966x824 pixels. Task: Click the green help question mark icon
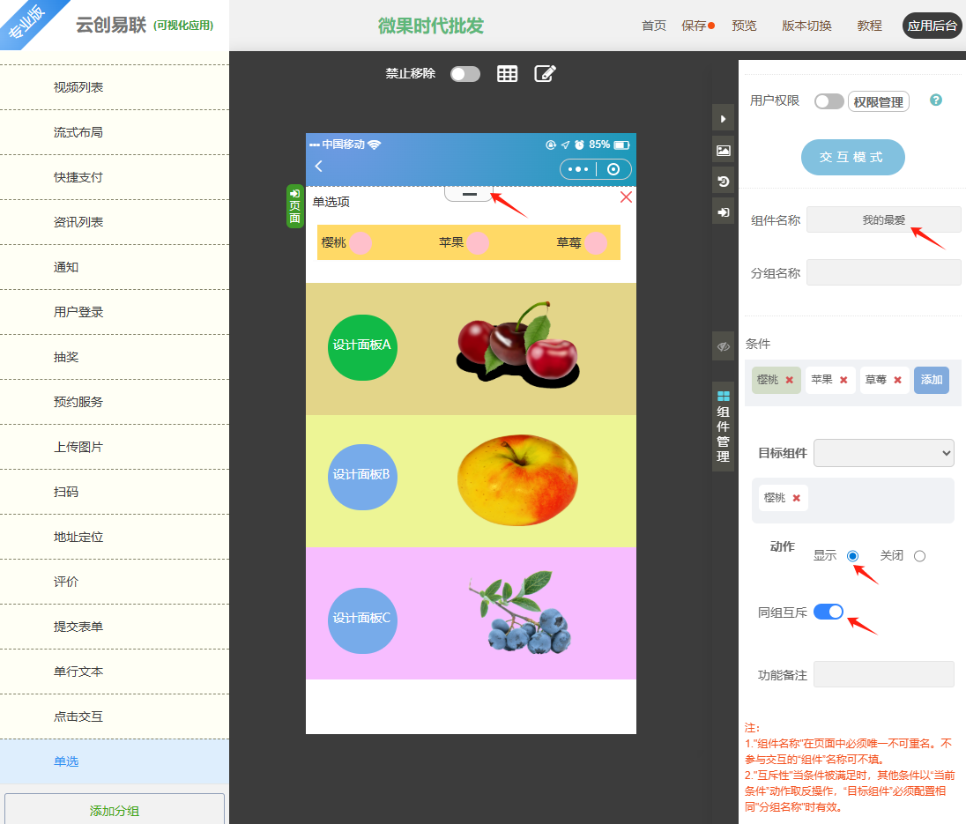(x=936, y=100)
